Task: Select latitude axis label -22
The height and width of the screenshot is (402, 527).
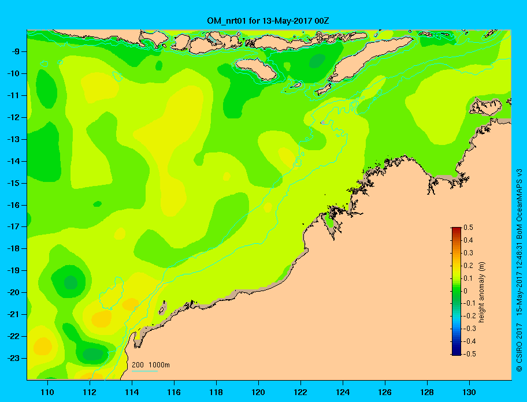Action: coord(13,336)
